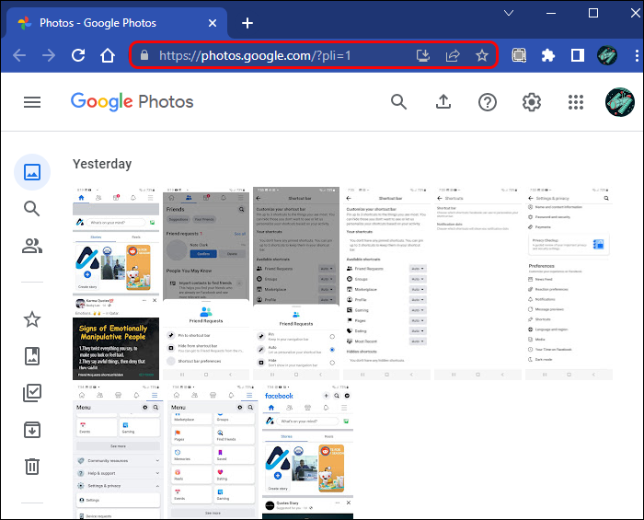The image size is (644, 520).
Task: Open Google Photos settings gear
Action: point(532,102)
